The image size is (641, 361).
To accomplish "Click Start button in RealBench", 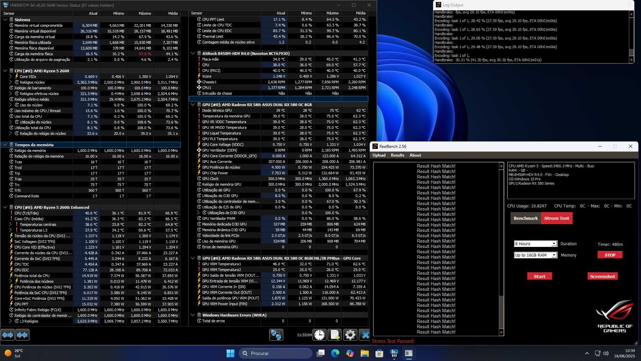I will click(x=539, y=276).
